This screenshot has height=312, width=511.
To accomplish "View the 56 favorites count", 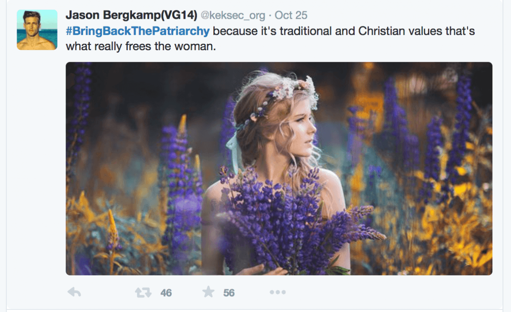I will click(229, 293).
